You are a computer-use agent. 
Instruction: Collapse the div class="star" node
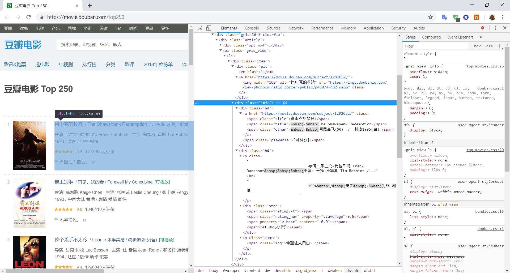pos(240,206)
